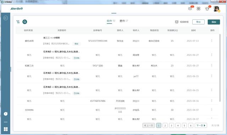
Task: Click the graduation cap icon in the header
Action: tap(207, 9)
